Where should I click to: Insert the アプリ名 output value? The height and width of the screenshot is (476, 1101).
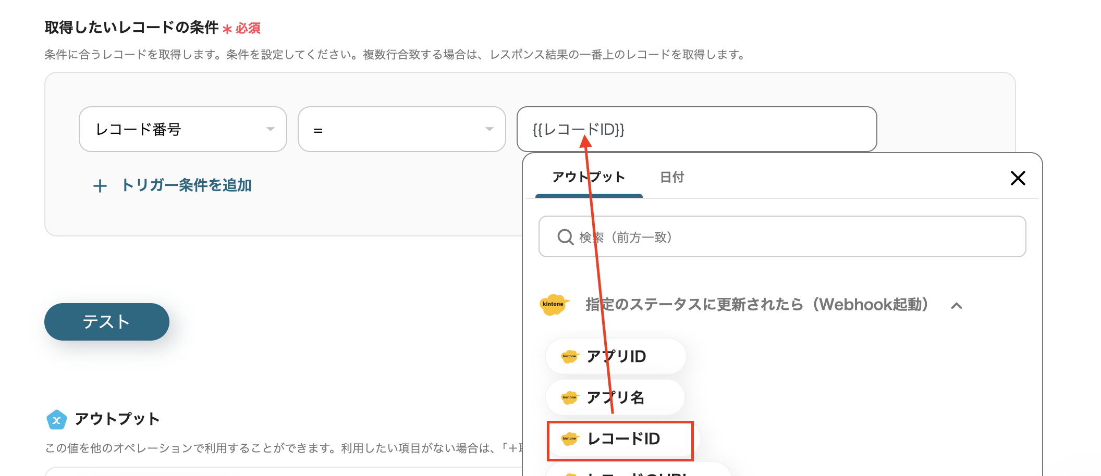(x=615, y=397)
